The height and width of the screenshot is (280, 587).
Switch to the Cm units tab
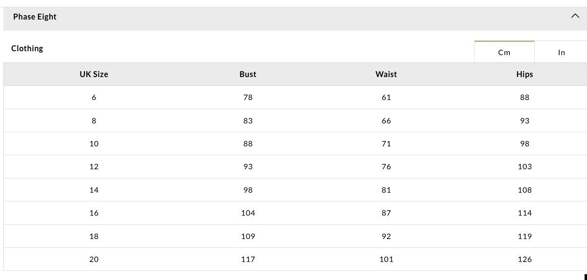coord(504,52)
